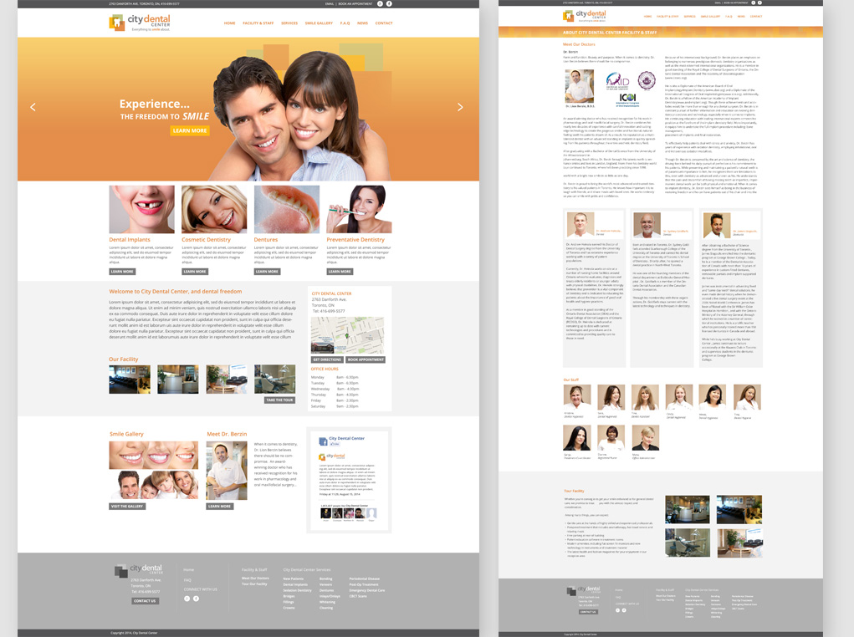Go to previous slide with left carousel arrow
854x637 pixels.
point(33,107)
